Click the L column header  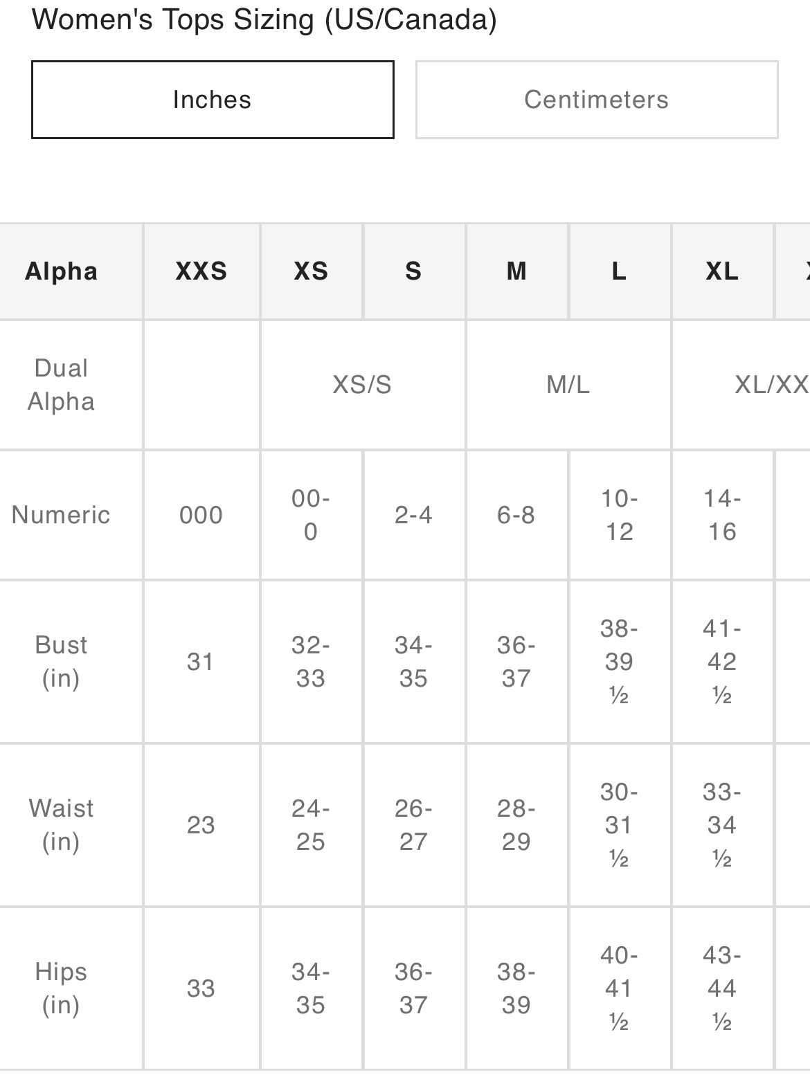pyautogui.click(x=619, y=271)
